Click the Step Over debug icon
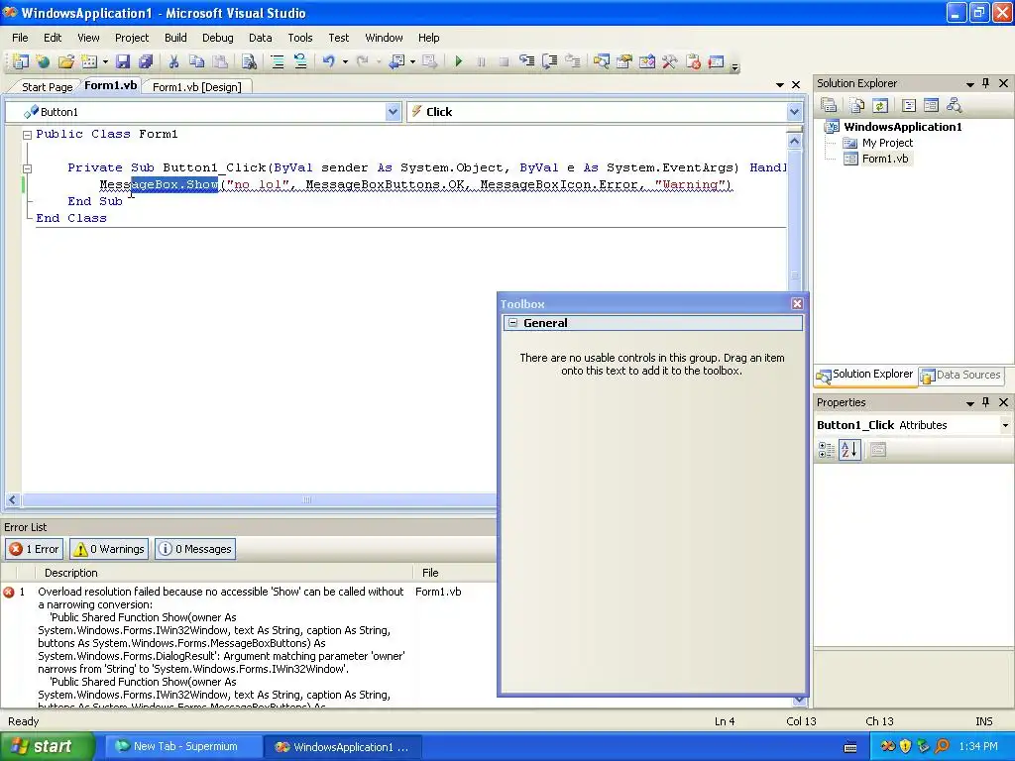 click(x=549, y=61)
